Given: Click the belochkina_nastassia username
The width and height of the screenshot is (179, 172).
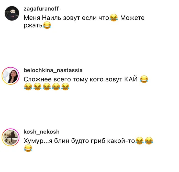Looking at the screenshot, I should click(53, 70).
